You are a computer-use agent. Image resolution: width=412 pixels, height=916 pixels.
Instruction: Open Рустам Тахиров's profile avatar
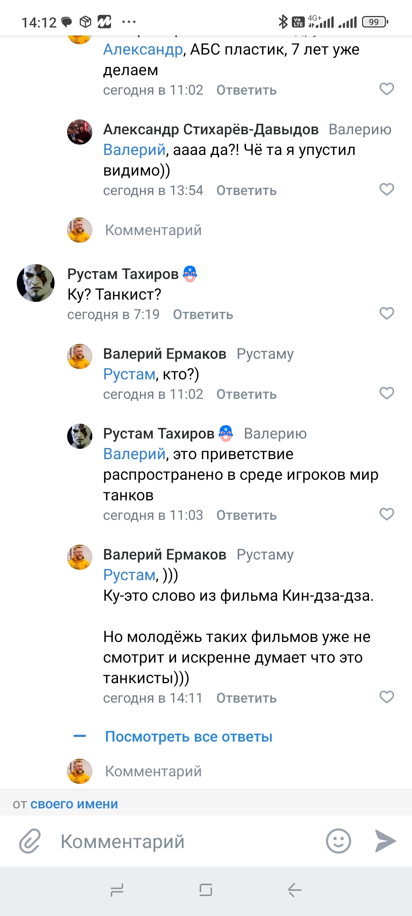pyautogui.click(x=36, y=283)
